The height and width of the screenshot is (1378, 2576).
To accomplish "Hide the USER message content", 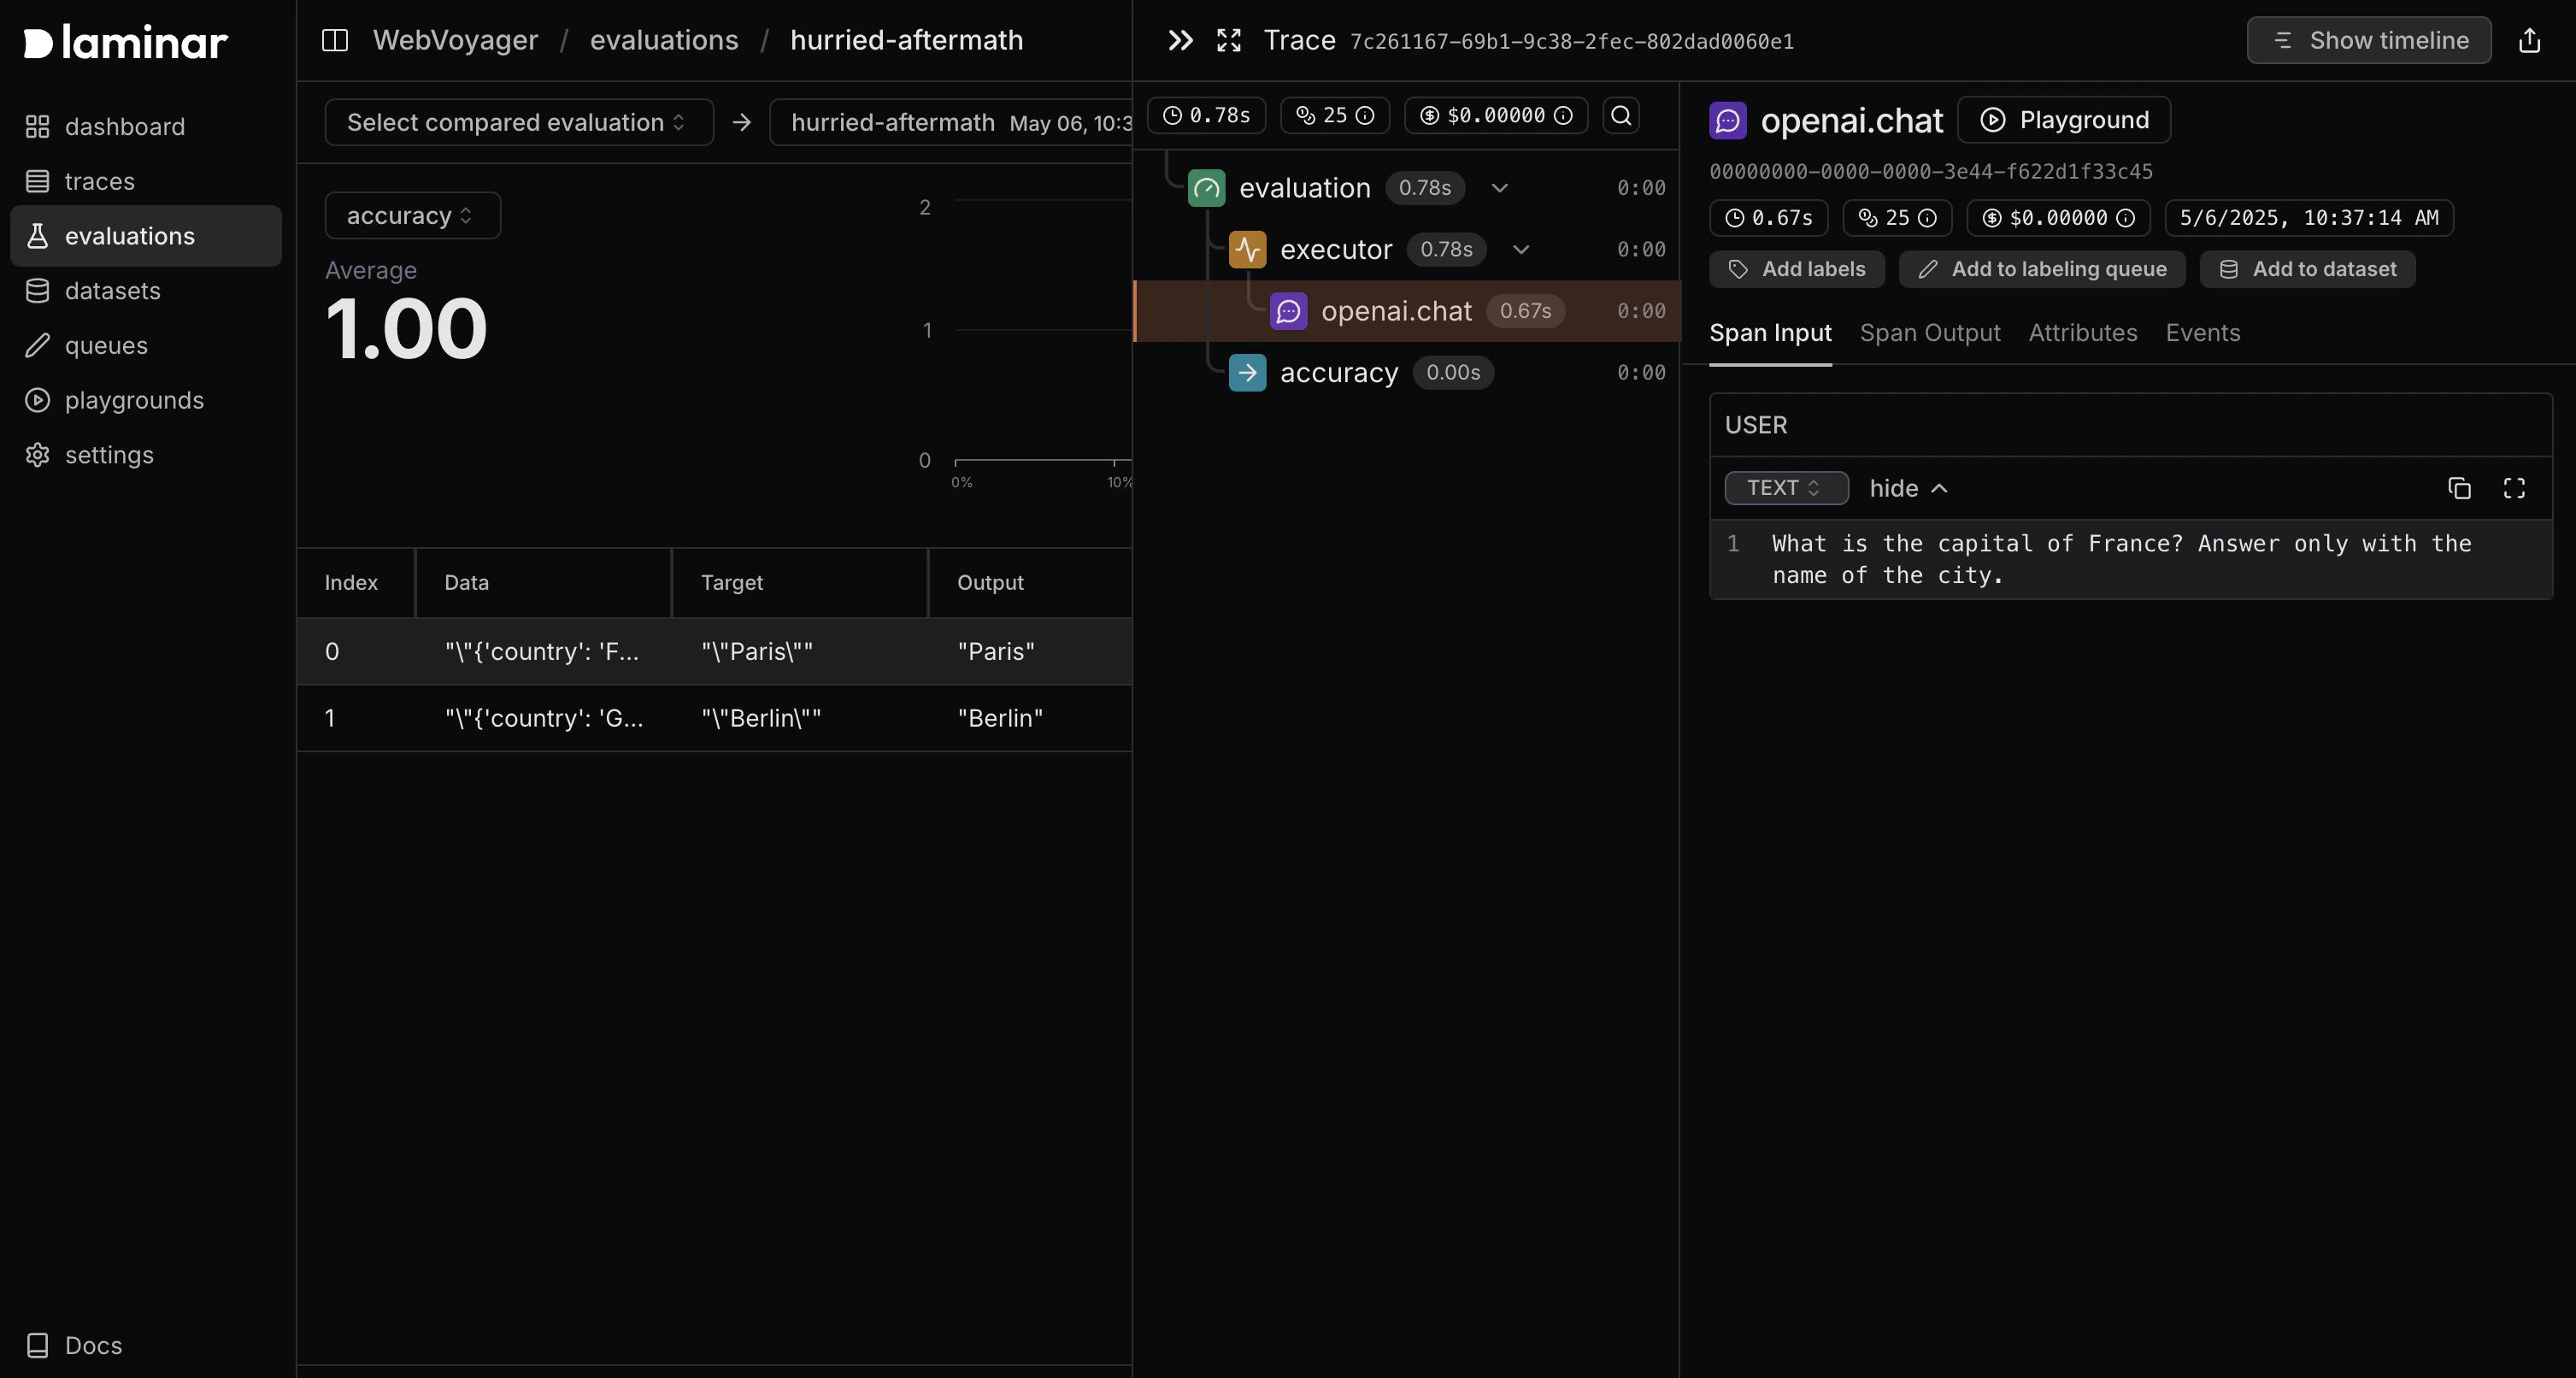I will [1908, 488].
